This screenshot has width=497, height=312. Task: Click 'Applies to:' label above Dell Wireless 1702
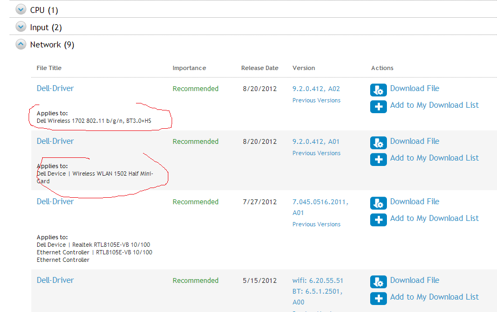52,113
